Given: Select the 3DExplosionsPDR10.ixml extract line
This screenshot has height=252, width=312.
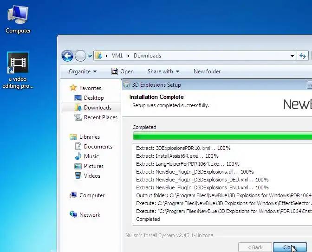Looking at the screenshot, I should (183, 148).
